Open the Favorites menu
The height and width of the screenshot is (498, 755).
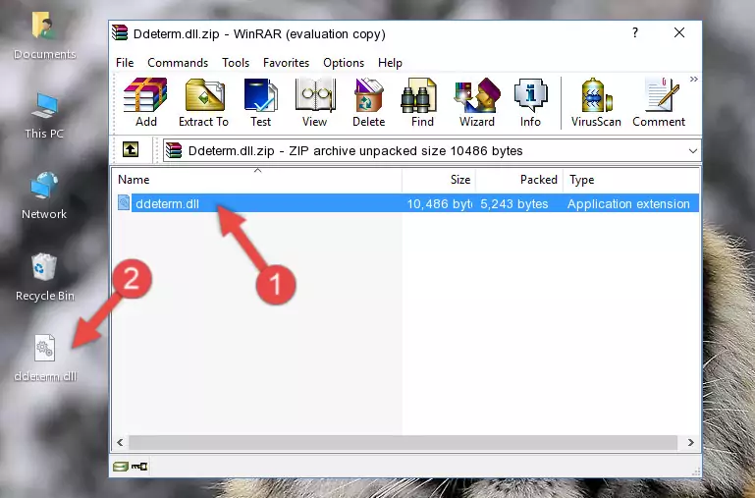[286, 63]
